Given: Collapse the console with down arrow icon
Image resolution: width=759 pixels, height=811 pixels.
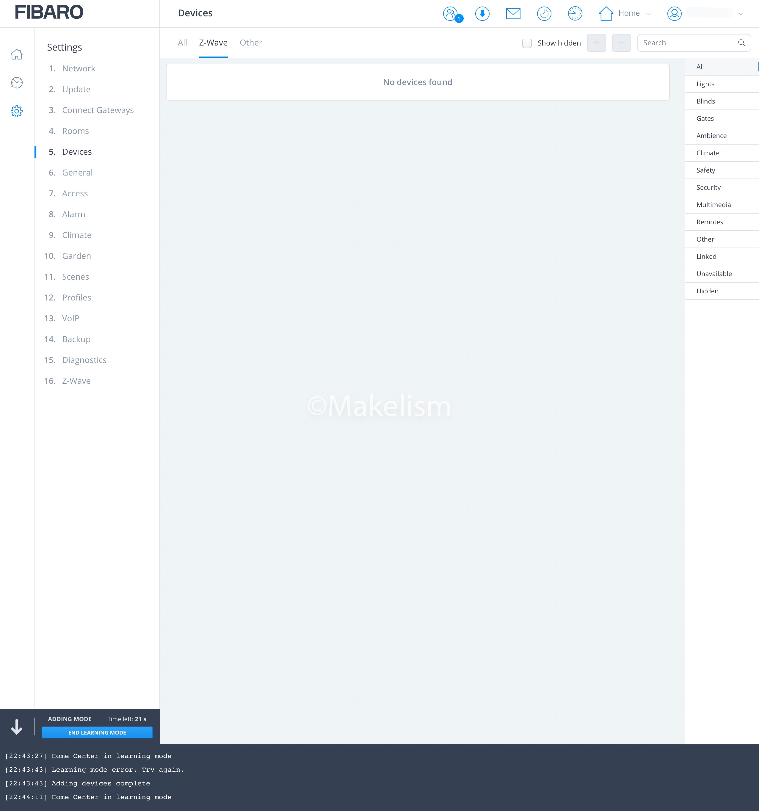Looking at the screenshot, I should [17, 727].
